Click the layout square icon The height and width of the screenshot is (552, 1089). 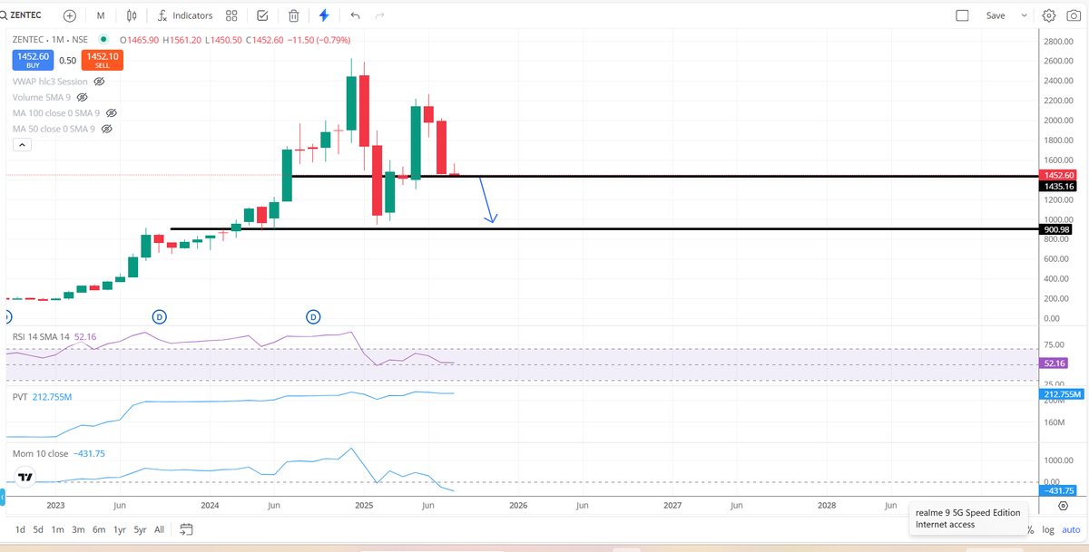[963, 15]
